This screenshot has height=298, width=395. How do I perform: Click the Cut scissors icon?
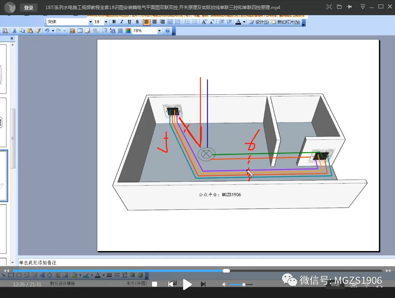pos(14,31)
